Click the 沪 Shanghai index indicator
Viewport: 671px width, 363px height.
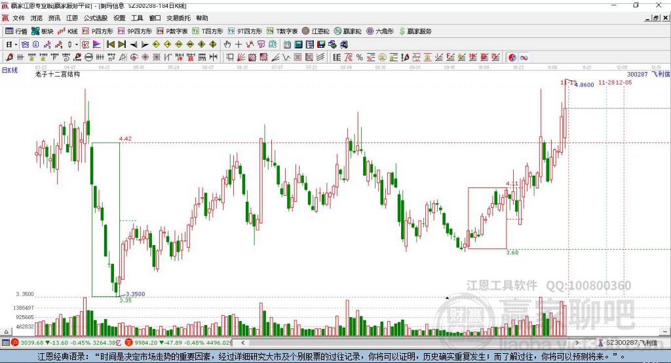[15, 343]
